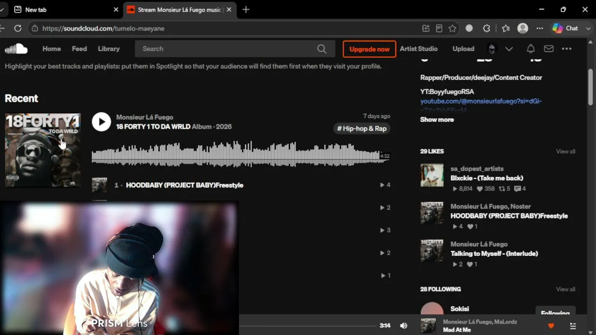Open the 18FORTY1 album cover artwork
Image resolution: width=596 pixels, height=335 pixels.
point(42,150)
